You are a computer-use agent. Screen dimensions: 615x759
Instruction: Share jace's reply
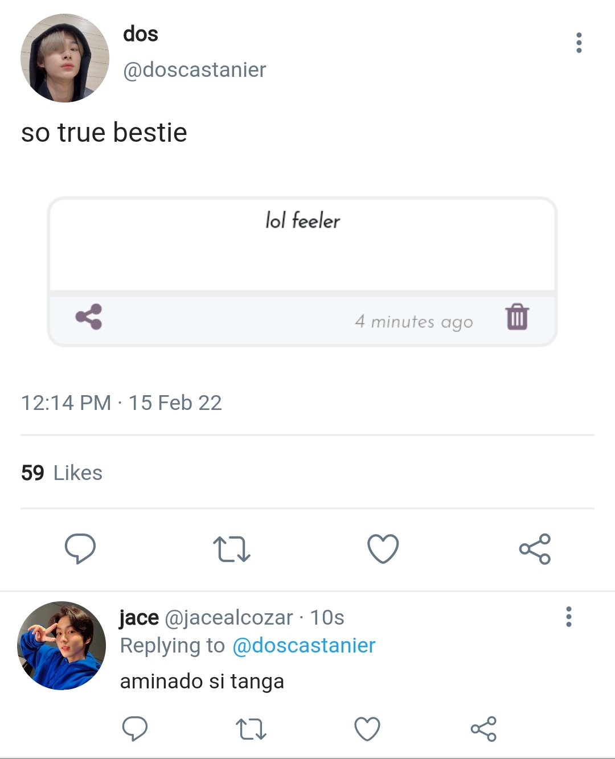pos(483,729)
